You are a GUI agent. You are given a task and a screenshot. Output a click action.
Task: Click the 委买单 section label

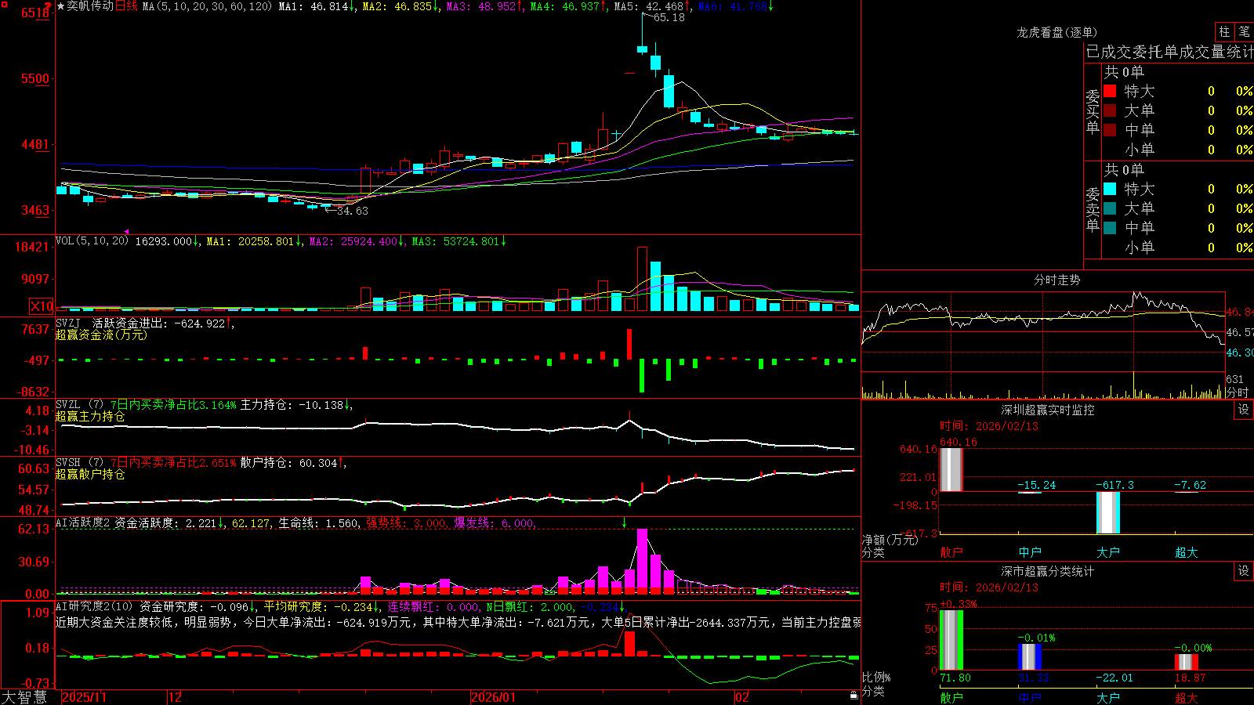click(1093, 111)
